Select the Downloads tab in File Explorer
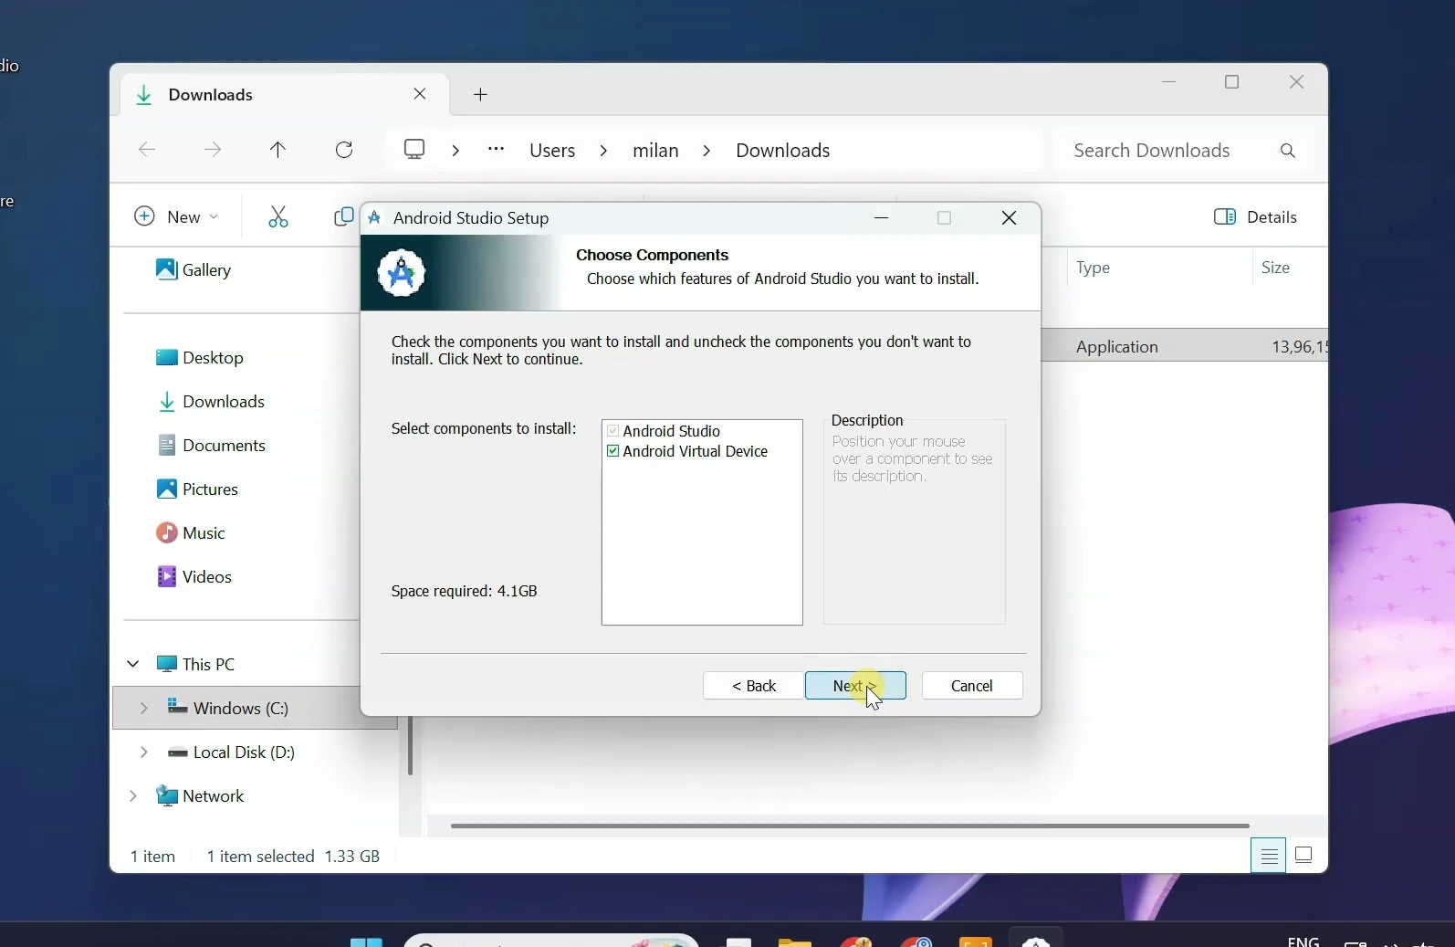 click(x=283, y=95)
